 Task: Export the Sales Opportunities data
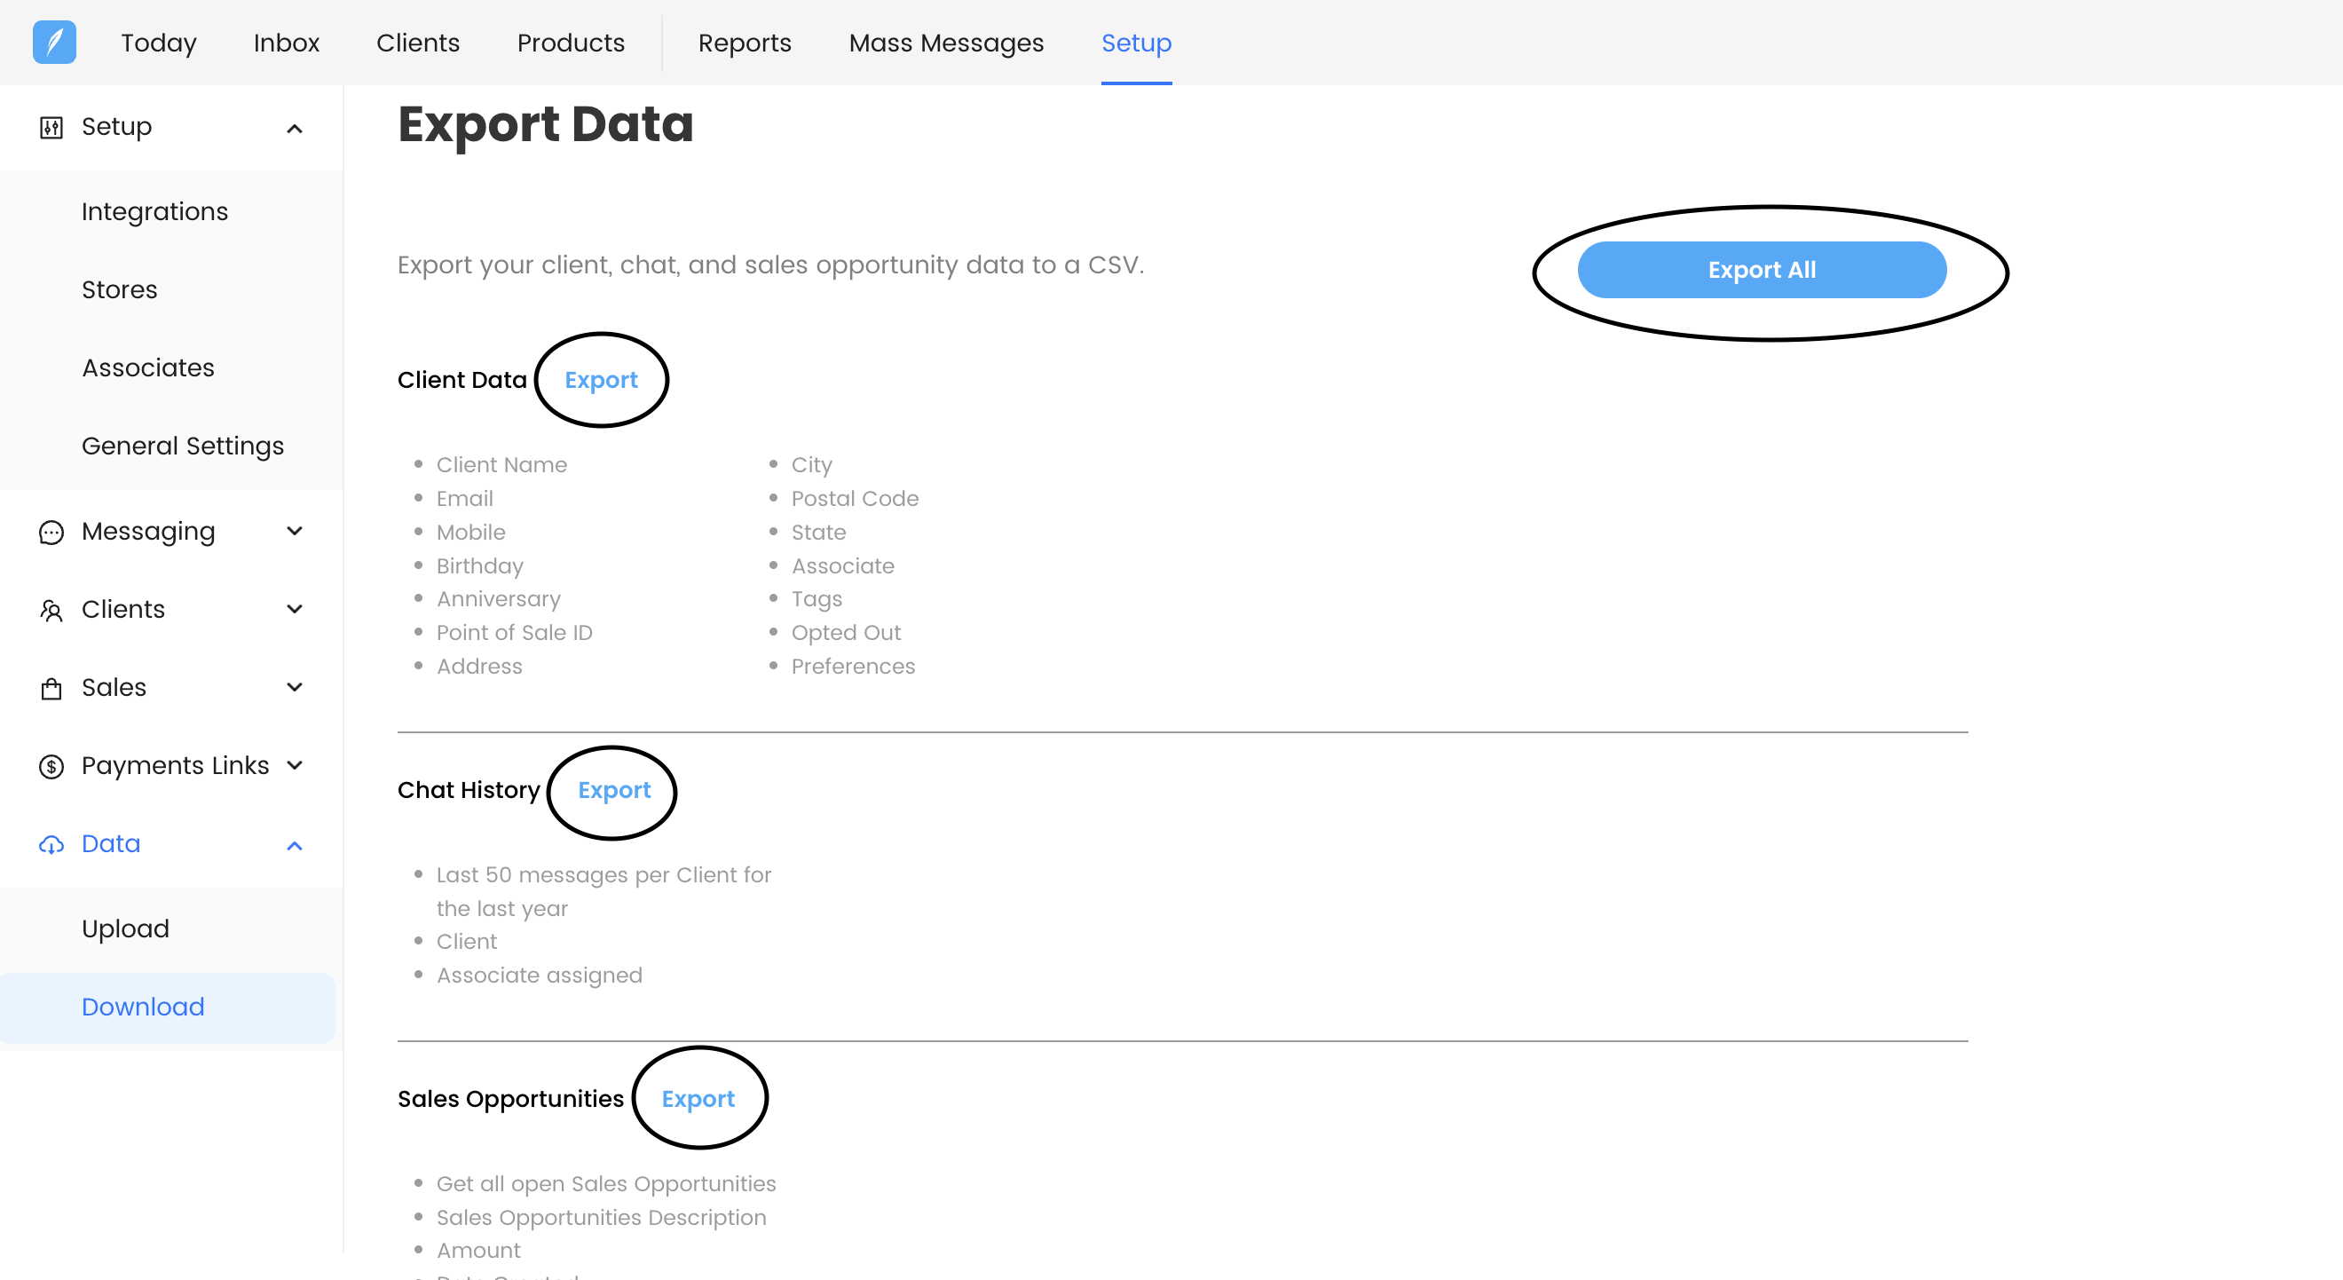(697, 1099)
